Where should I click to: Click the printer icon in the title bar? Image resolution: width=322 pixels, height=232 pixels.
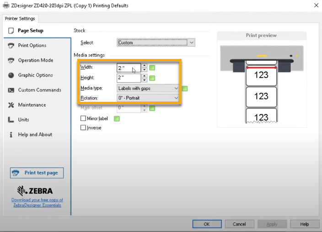coord(6,5)
